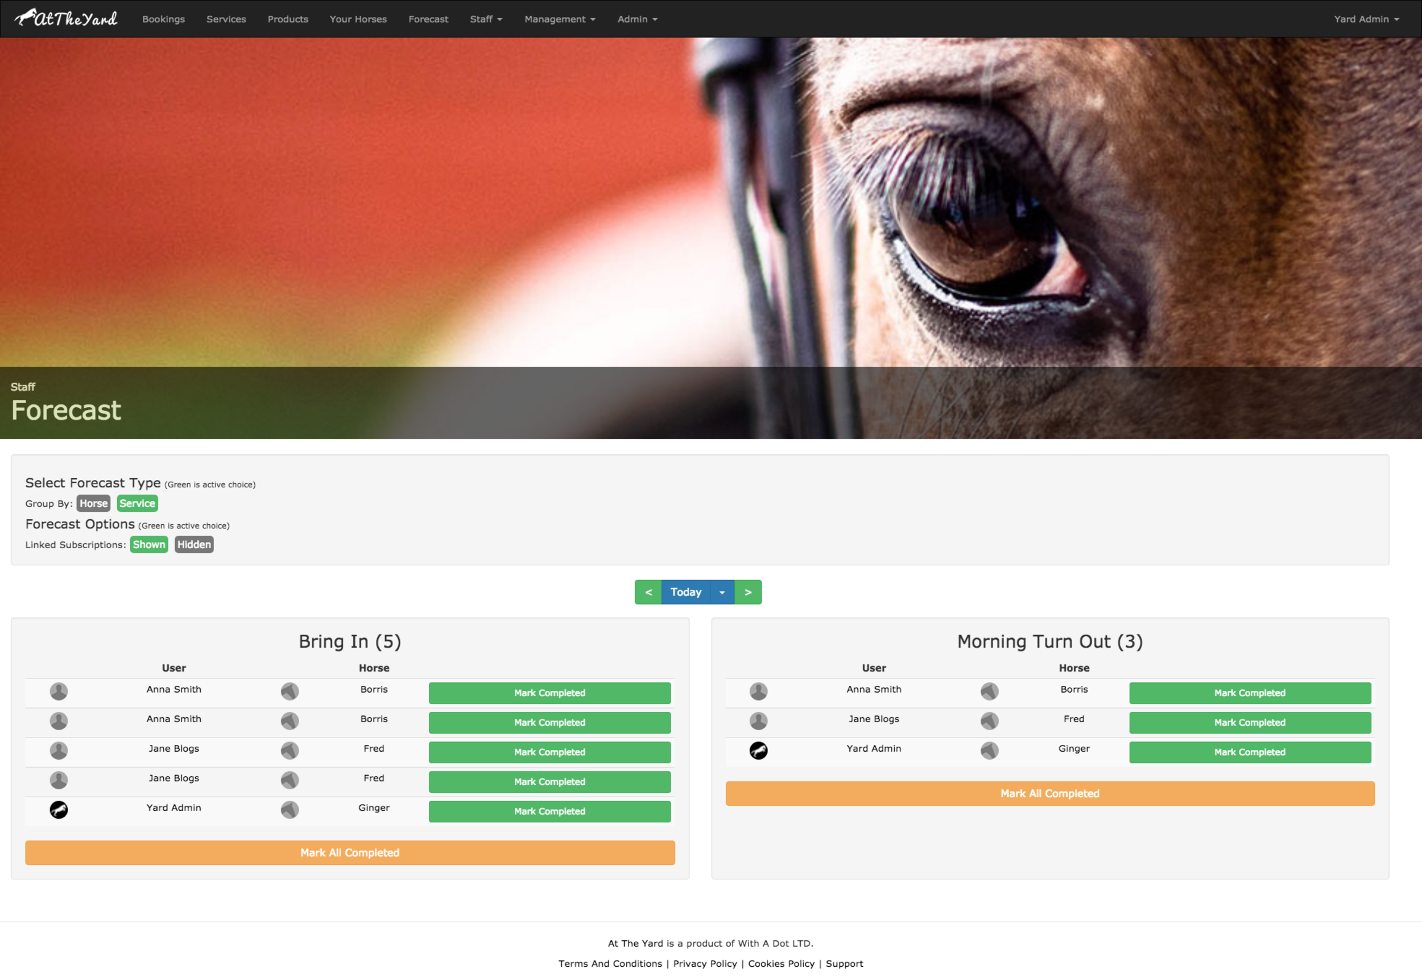Viewport: 1422px width, 977px height.
Task: Click Anna Smith avatar in Morning Turn Out
Action: (x=758, y=692)
